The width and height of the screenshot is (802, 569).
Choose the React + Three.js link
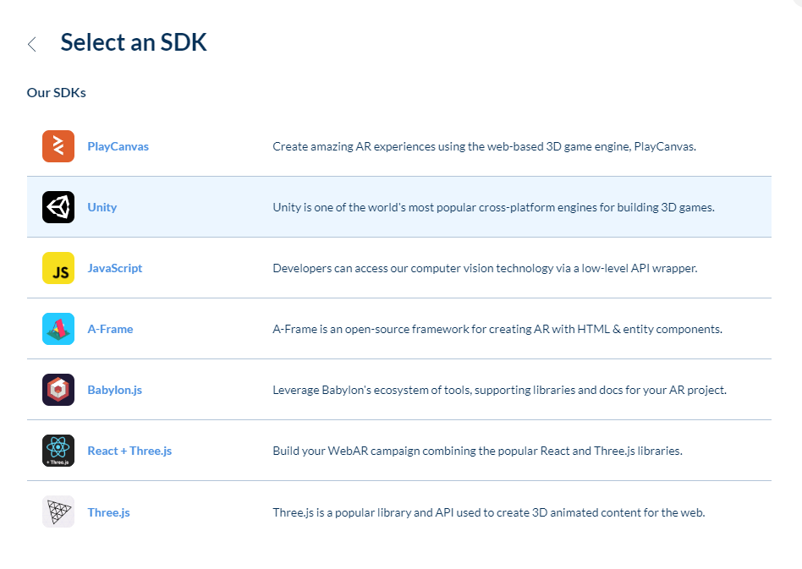[129, 451]
